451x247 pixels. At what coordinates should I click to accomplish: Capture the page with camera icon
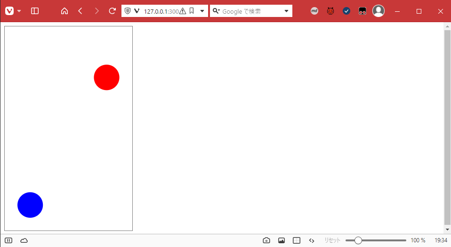[266, 240]
